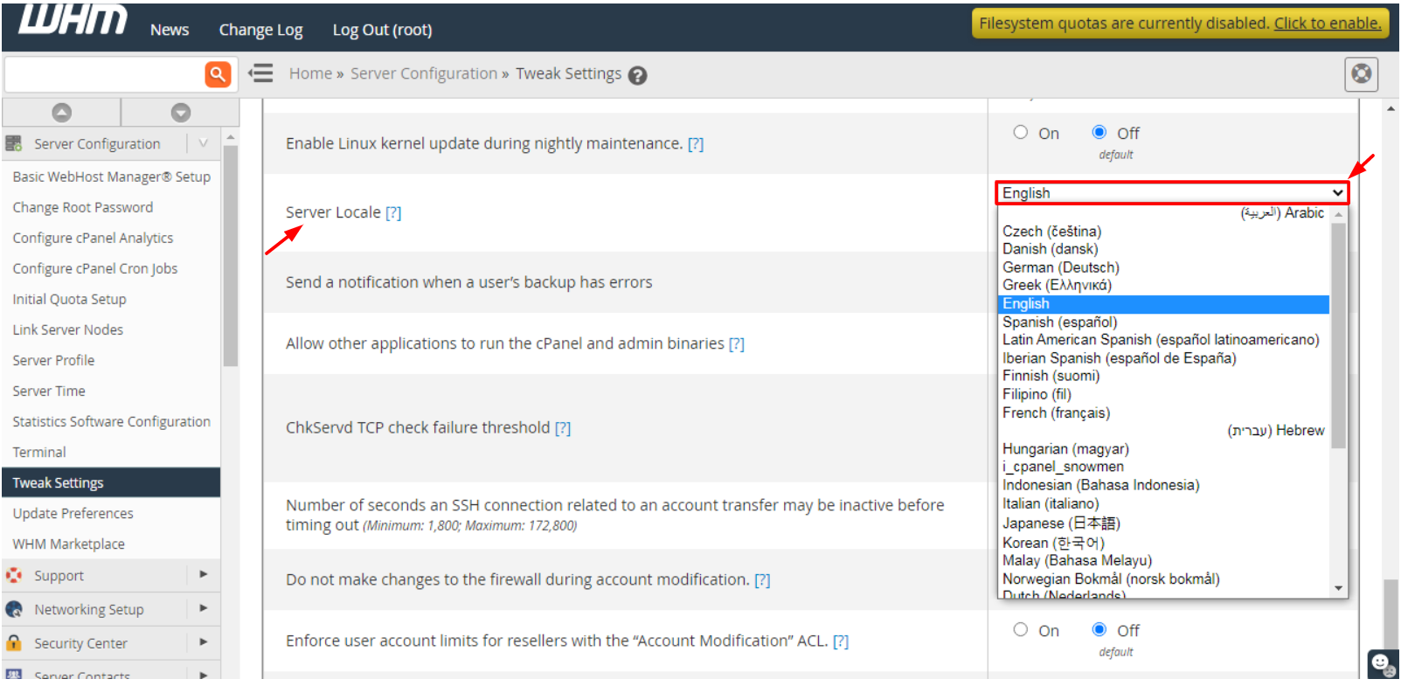Open Tweak Settings help question icon

638,75
